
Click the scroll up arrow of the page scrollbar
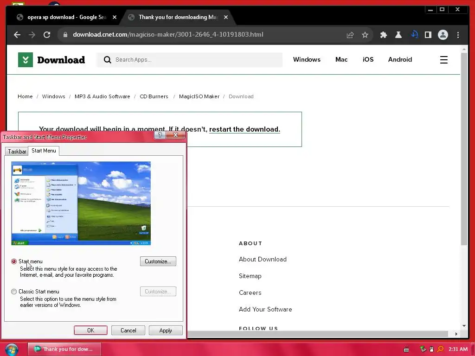coord(464,49)
